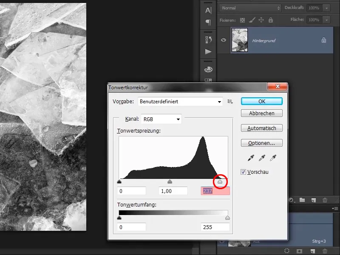Create new group folder icon in Layers panel

[x=302, y=200]
